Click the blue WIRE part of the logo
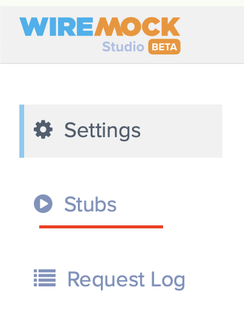Viewport: 244px width, 319px height. [x=57, y=27]
